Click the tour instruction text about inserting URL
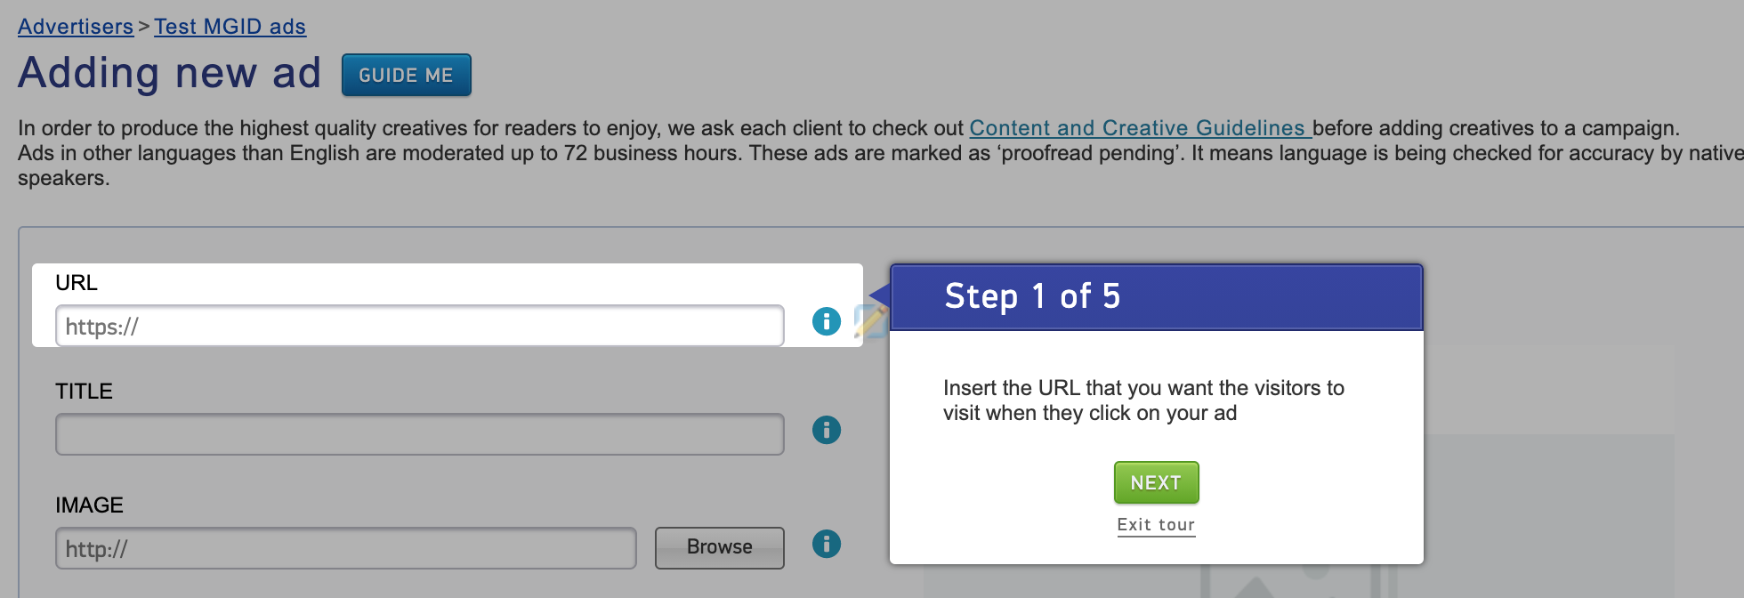Screen dimensions: 1744x598 1142,400
